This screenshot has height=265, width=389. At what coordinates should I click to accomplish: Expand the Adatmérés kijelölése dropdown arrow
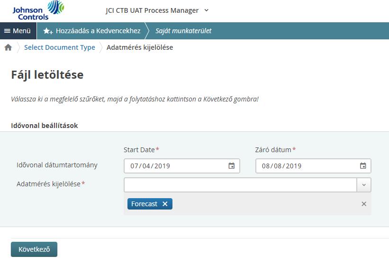point(364,185)
